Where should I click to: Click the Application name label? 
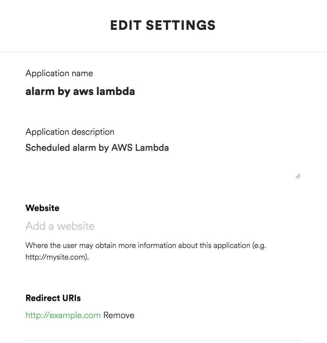pos(60,73)
